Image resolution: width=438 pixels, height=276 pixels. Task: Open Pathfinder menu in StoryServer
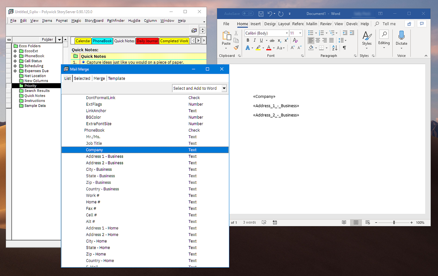[116, 21]
